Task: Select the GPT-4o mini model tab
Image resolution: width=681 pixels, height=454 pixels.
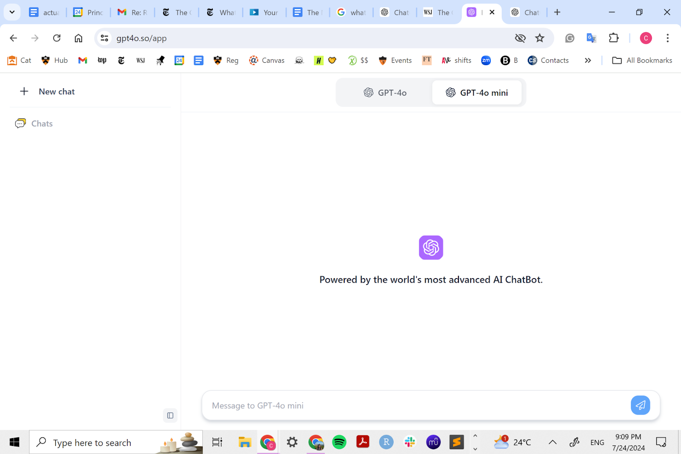Action: point(477,92)
